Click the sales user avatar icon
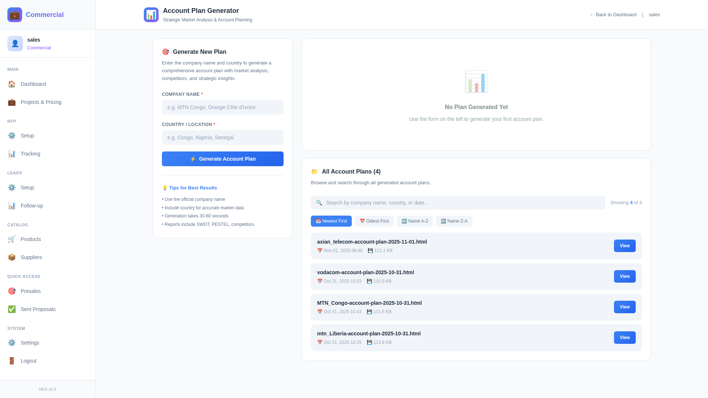 click(x=15, y=43)
